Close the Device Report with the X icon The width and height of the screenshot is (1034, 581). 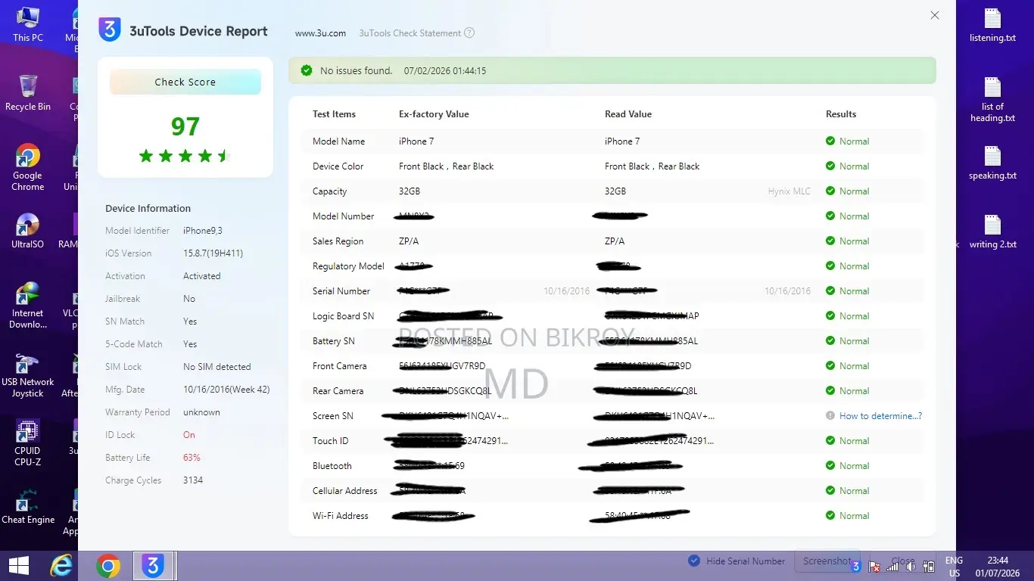(x=935, y=15)
